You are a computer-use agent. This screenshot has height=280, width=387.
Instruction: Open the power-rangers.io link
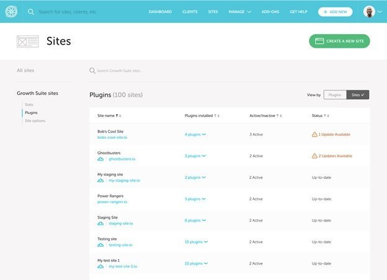(112, 202)
